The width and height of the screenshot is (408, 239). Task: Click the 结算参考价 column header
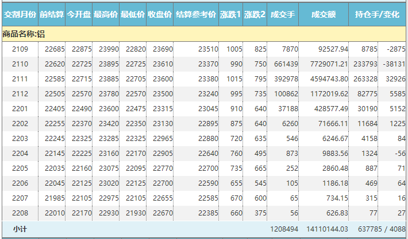(x=196, y=14)
